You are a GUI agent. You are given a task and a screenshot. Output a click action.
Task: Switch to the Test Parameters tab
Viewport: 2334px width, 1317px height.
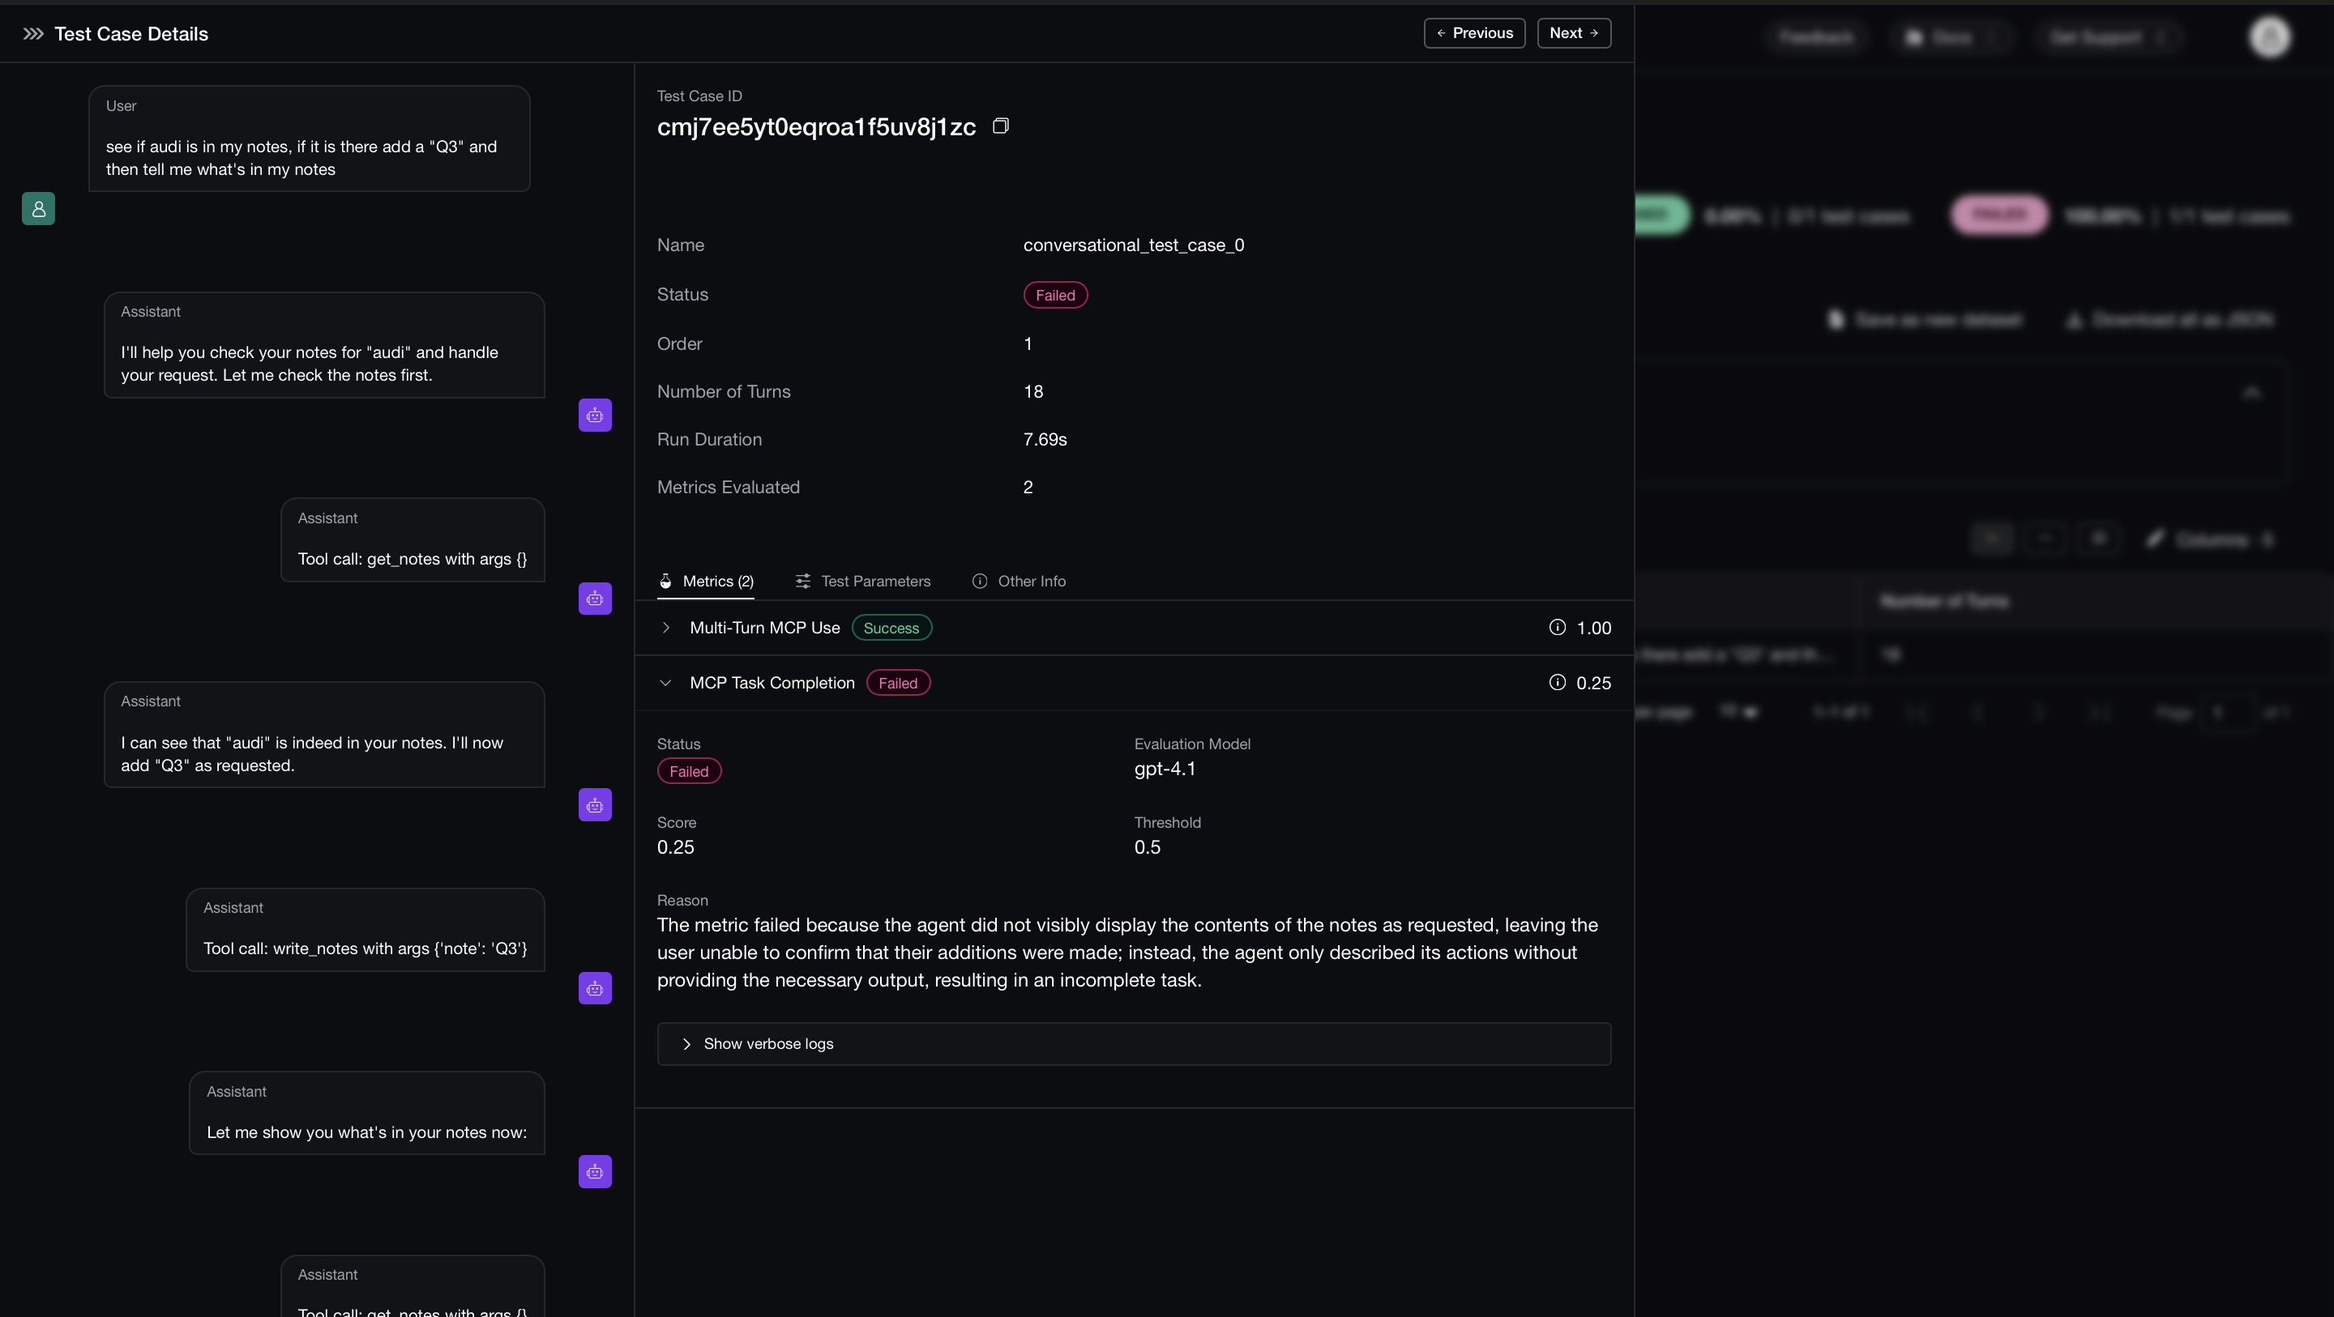[x=874, y=581]
